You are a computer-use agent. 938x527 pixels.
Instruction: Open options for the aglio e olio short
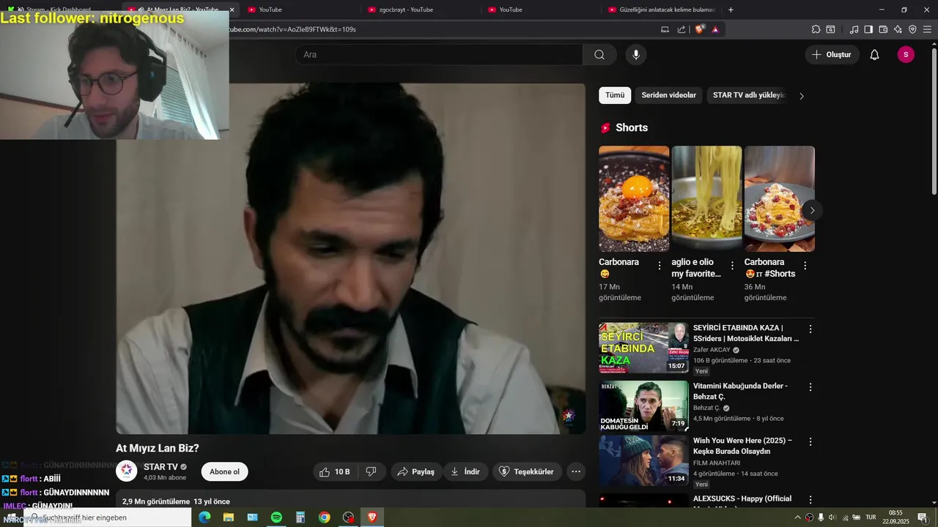(732, 266)
